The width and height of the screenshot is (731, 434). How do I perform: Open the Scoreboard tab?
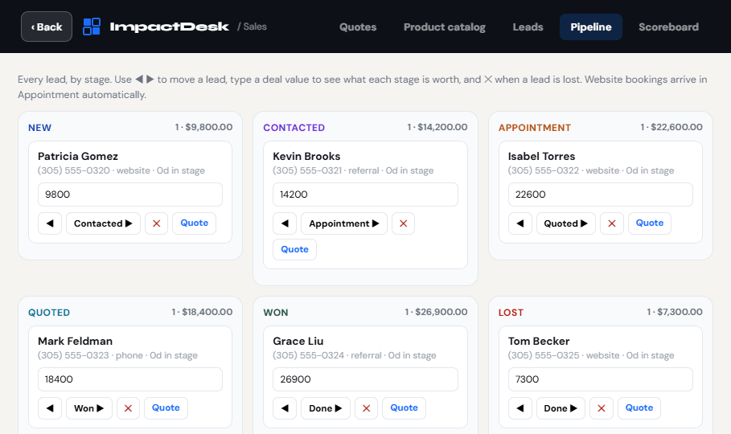[x=668, y=27]
